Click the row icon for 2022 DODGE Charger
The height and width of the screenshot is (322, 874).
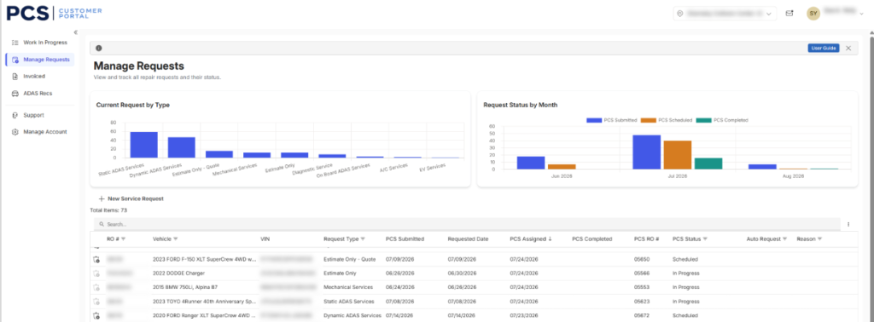[x=96, y=273]
